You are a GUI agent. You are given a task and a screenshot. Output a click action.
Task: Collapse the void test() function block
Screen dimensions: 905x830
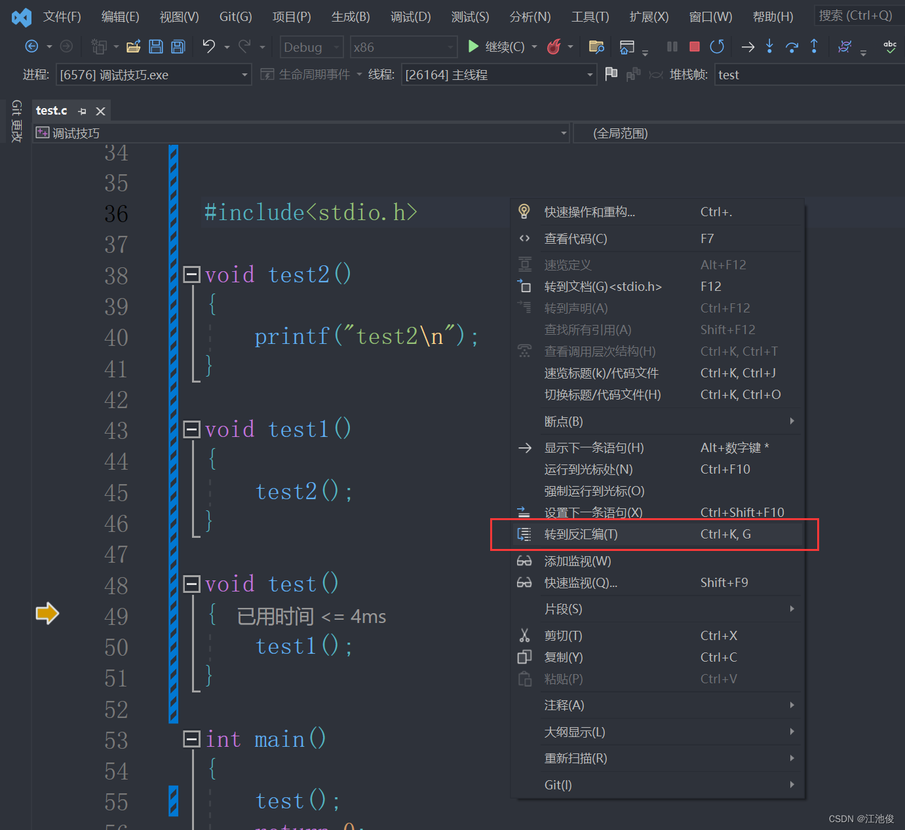click(191, 584)
